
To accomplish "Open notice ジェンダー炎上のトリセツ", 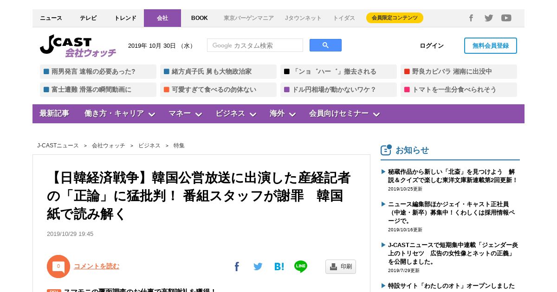I will [x=453, y=253].
